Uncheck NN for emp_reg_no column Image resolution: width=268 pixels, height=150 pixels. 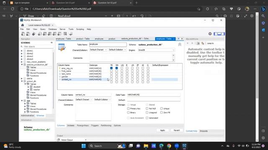[116, 68]
